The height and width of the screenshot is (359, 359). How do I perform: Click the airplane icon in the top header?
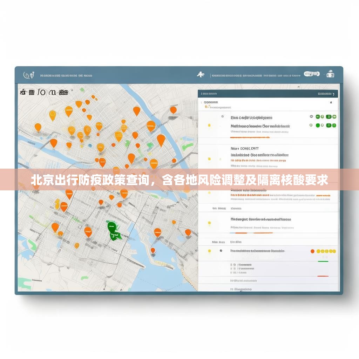tap(201, 75)
